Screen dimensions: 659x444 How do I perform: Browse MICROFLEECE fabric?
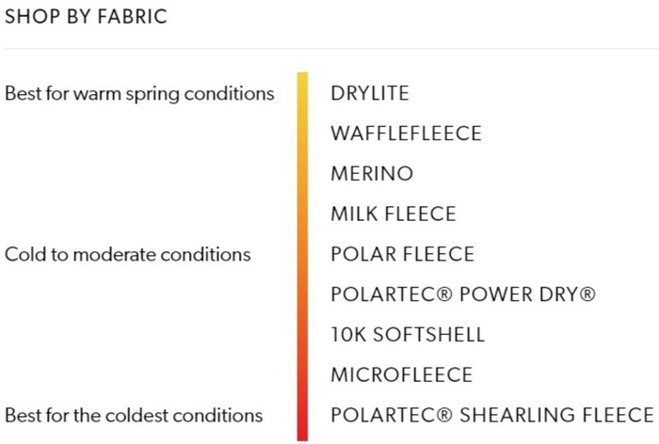[402, 375]
